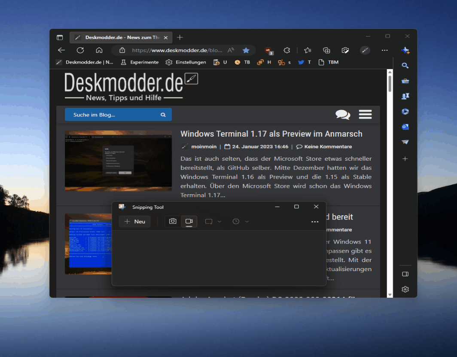Viewport: 457px width, 357px height.
Task: Open Edge Copilot/Discover sidebar icon
Action: [x=405, y=50]
